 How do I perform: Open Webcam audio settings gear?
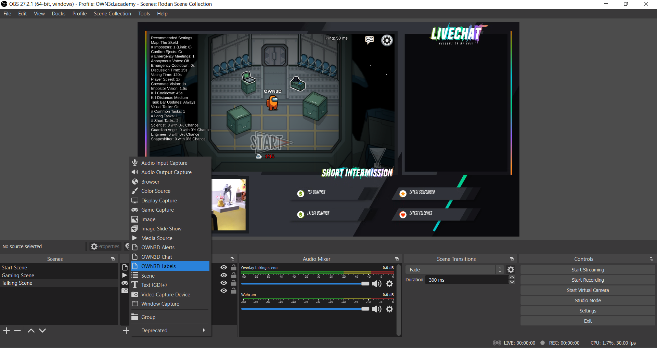coord(389,309)
